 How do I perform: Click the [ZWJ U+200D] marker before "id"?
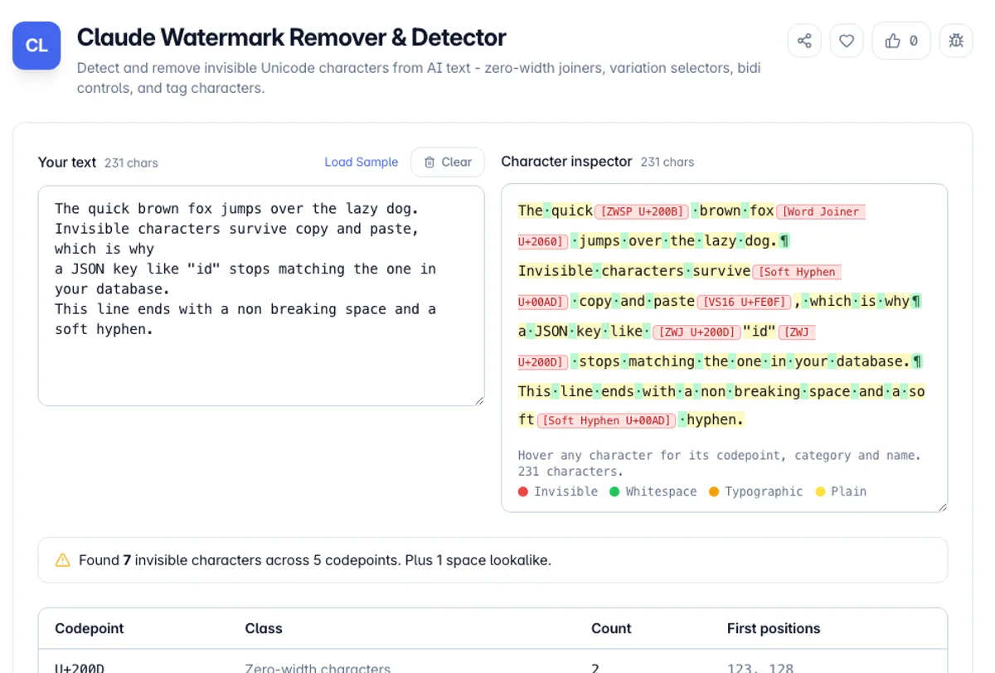696,332
